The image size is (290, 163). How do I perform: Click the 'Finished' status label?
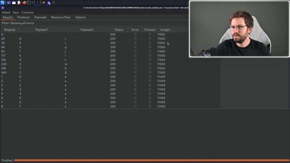tap(7, 160)
